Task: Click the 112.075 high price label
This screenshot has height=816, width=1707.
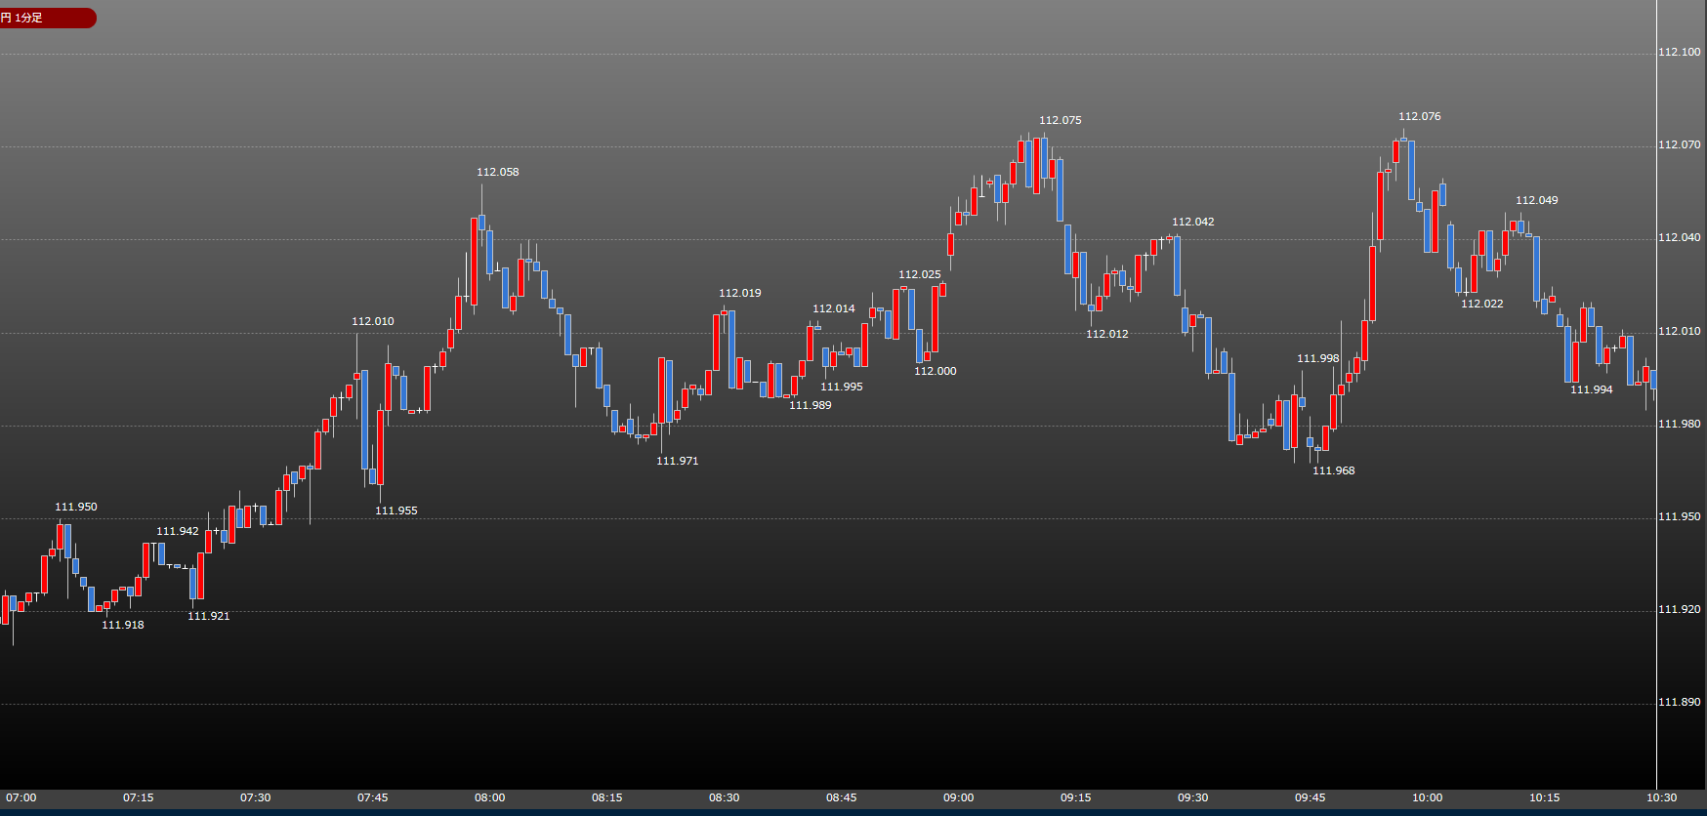Action: click(1061, 120)
